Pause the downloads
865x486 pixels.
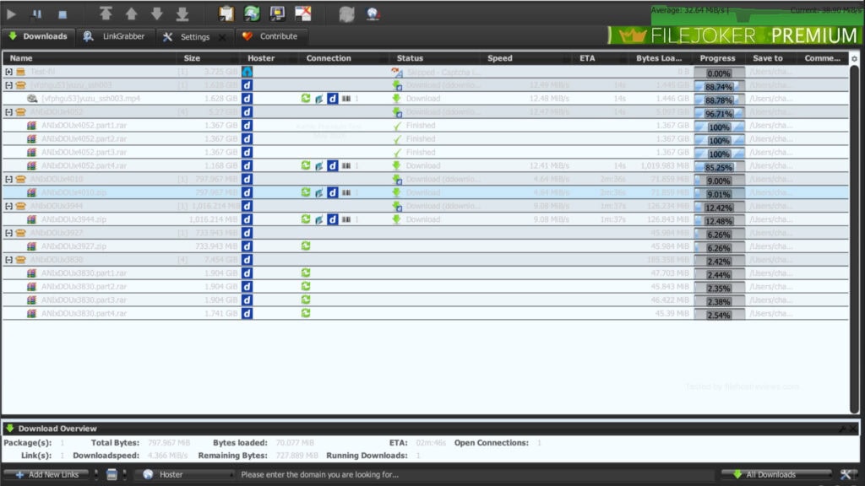click(37, 13)
